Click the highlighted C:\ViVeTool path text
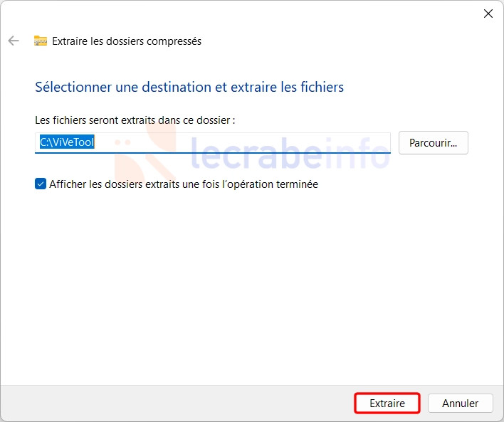504x422 pixels. 67,142
